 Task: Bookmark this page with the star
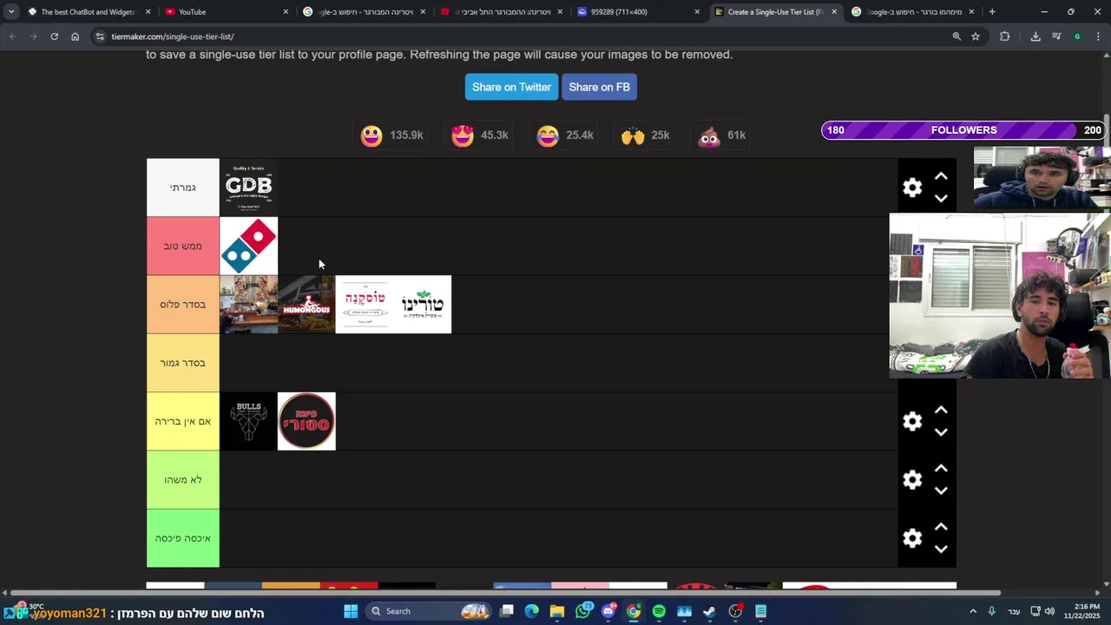976,36
